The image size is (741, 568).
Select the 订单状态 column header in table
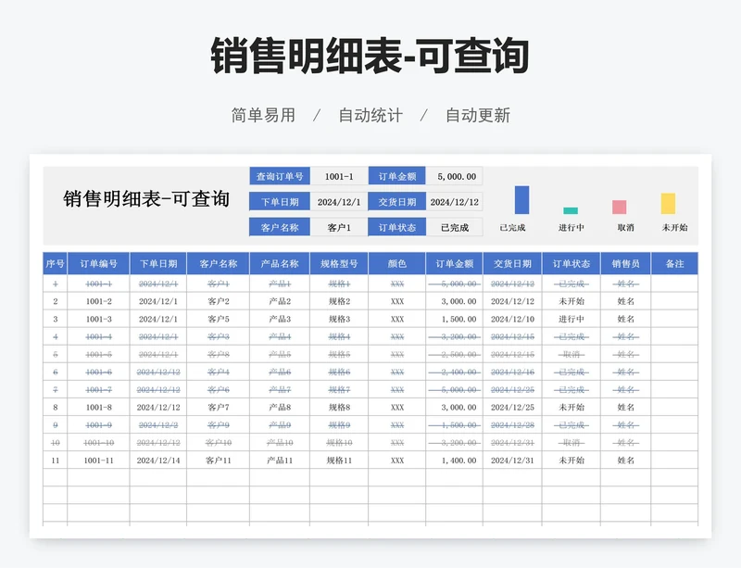coord(571,263)
